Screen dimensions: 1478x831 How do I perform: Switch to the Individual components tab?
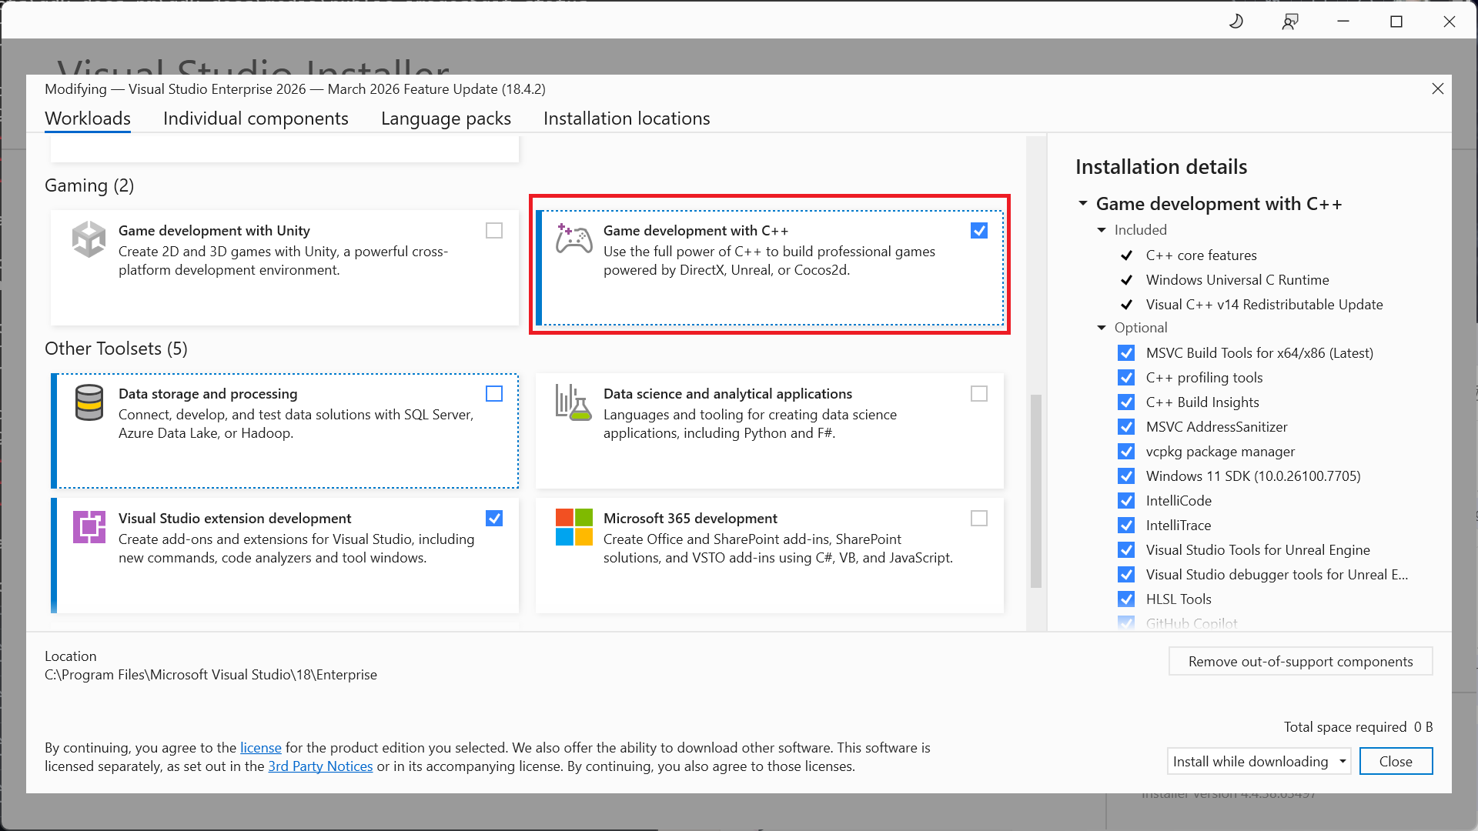256,118
